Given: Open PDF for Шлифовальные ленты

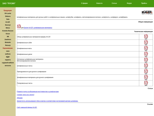Looking at the screenshot, I should [146, 65].
